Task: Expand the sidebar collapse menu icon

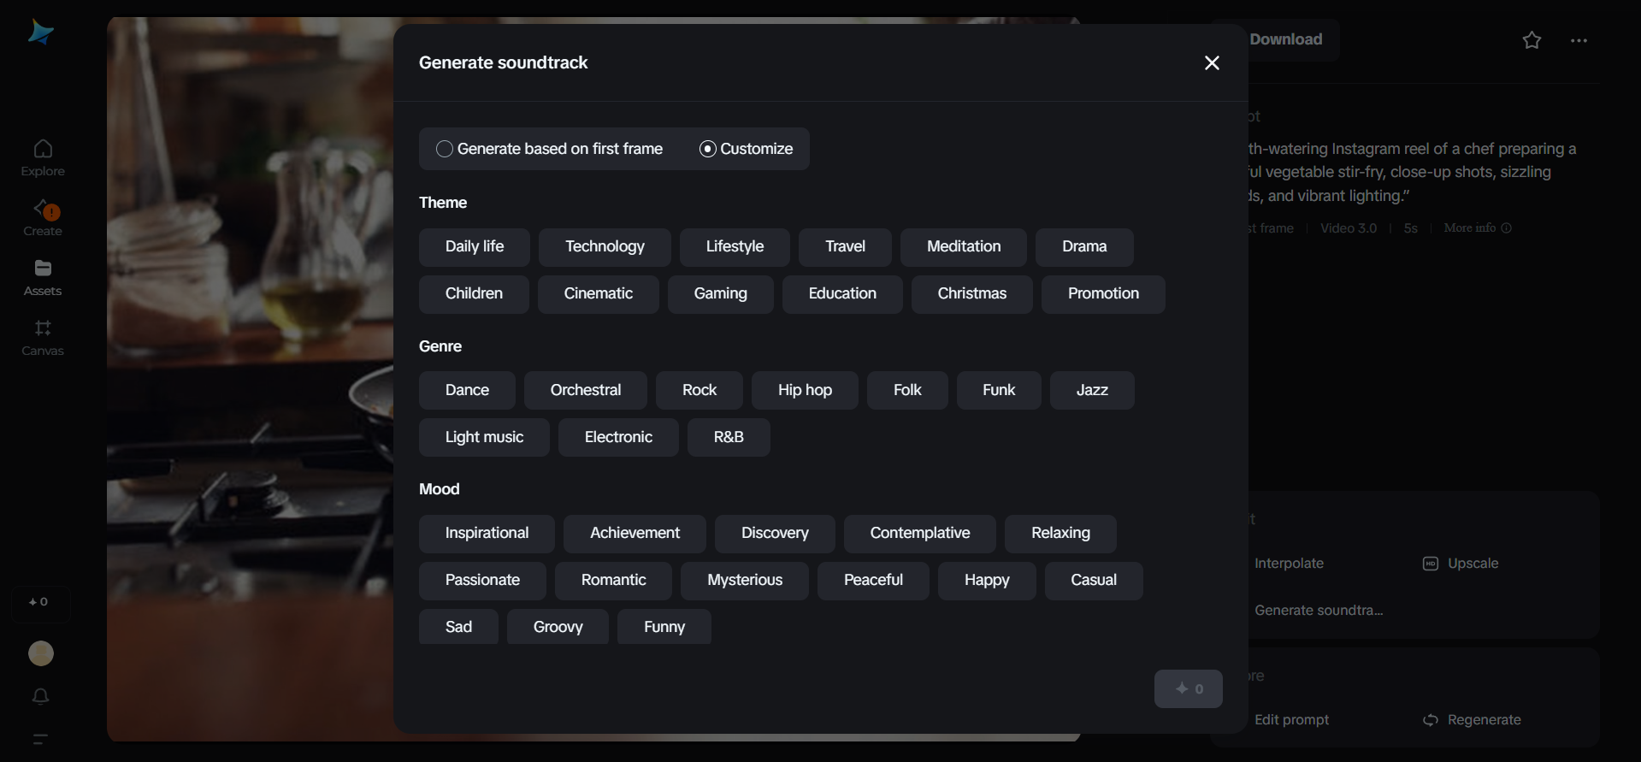Action: (x=40, y=739)
